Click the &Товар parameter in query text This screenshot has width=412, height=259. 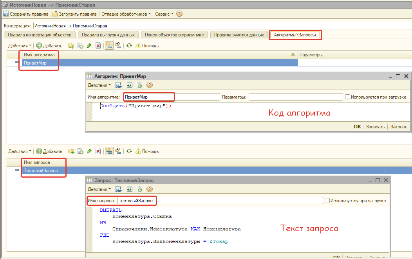(219, 241)
